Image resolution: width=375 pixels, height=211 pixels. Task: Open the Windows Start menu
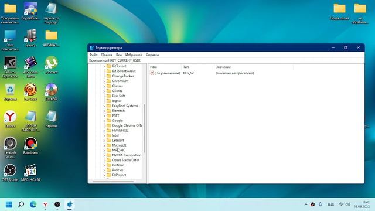(9, 205)
